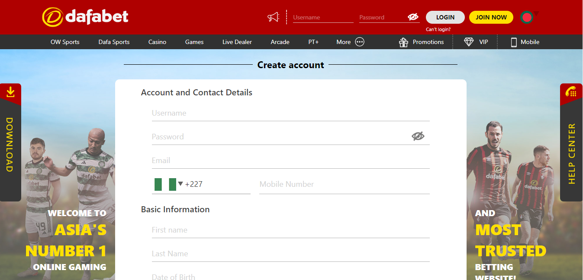Show password in the registration form
The height and width of the screenshot is (280, 583).
[418, 136]
